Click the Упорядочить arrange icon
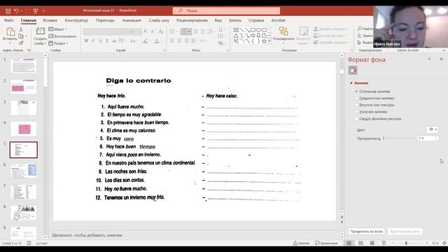 [283, 31]
